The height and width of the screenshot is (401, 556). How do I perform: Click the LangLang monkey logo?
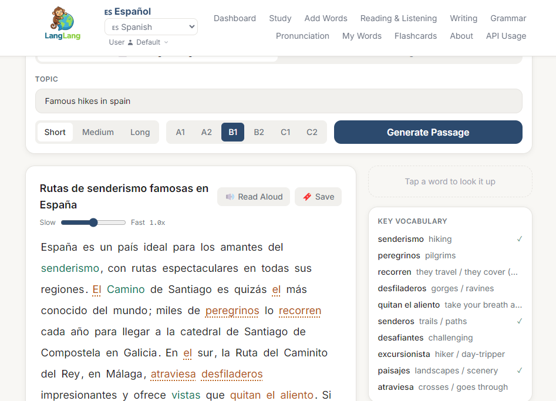pos(62,23)
